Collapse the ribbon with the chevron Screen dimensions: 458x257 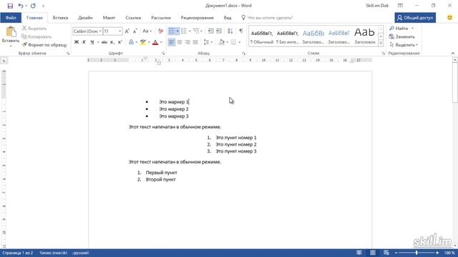point(453,54)
